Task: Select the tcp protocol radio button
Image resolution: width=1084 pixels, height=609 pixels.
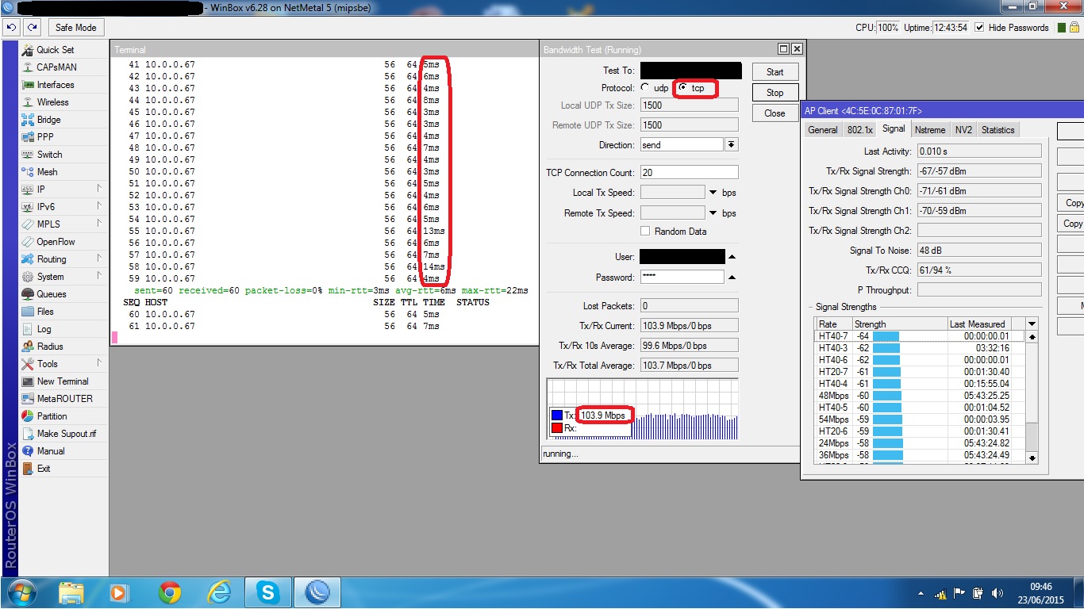Action: pyautogui.click(x=683, y=88)
